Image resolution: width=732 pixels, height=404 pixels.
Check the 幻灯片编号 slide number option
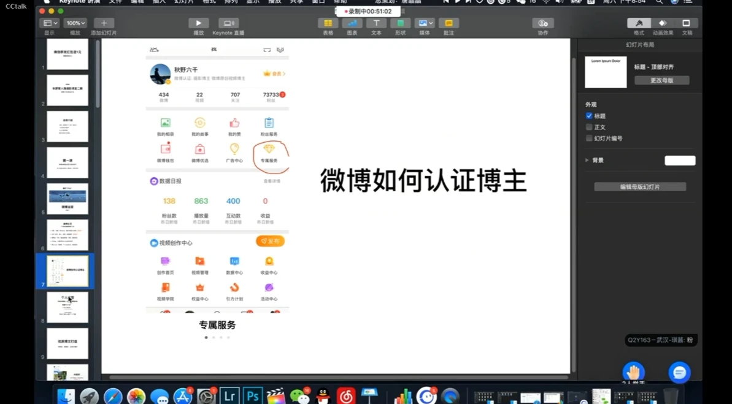click(x=589, y=138)
